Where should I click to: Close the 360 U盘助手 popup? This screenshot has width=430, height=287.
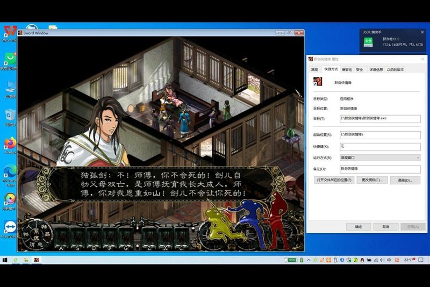(422, 32)
